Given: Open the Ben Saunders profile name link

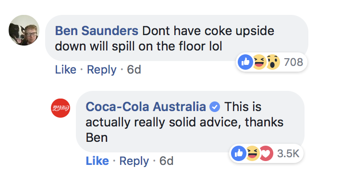Looking at the screenshot, I should click(x=97, y=31).
